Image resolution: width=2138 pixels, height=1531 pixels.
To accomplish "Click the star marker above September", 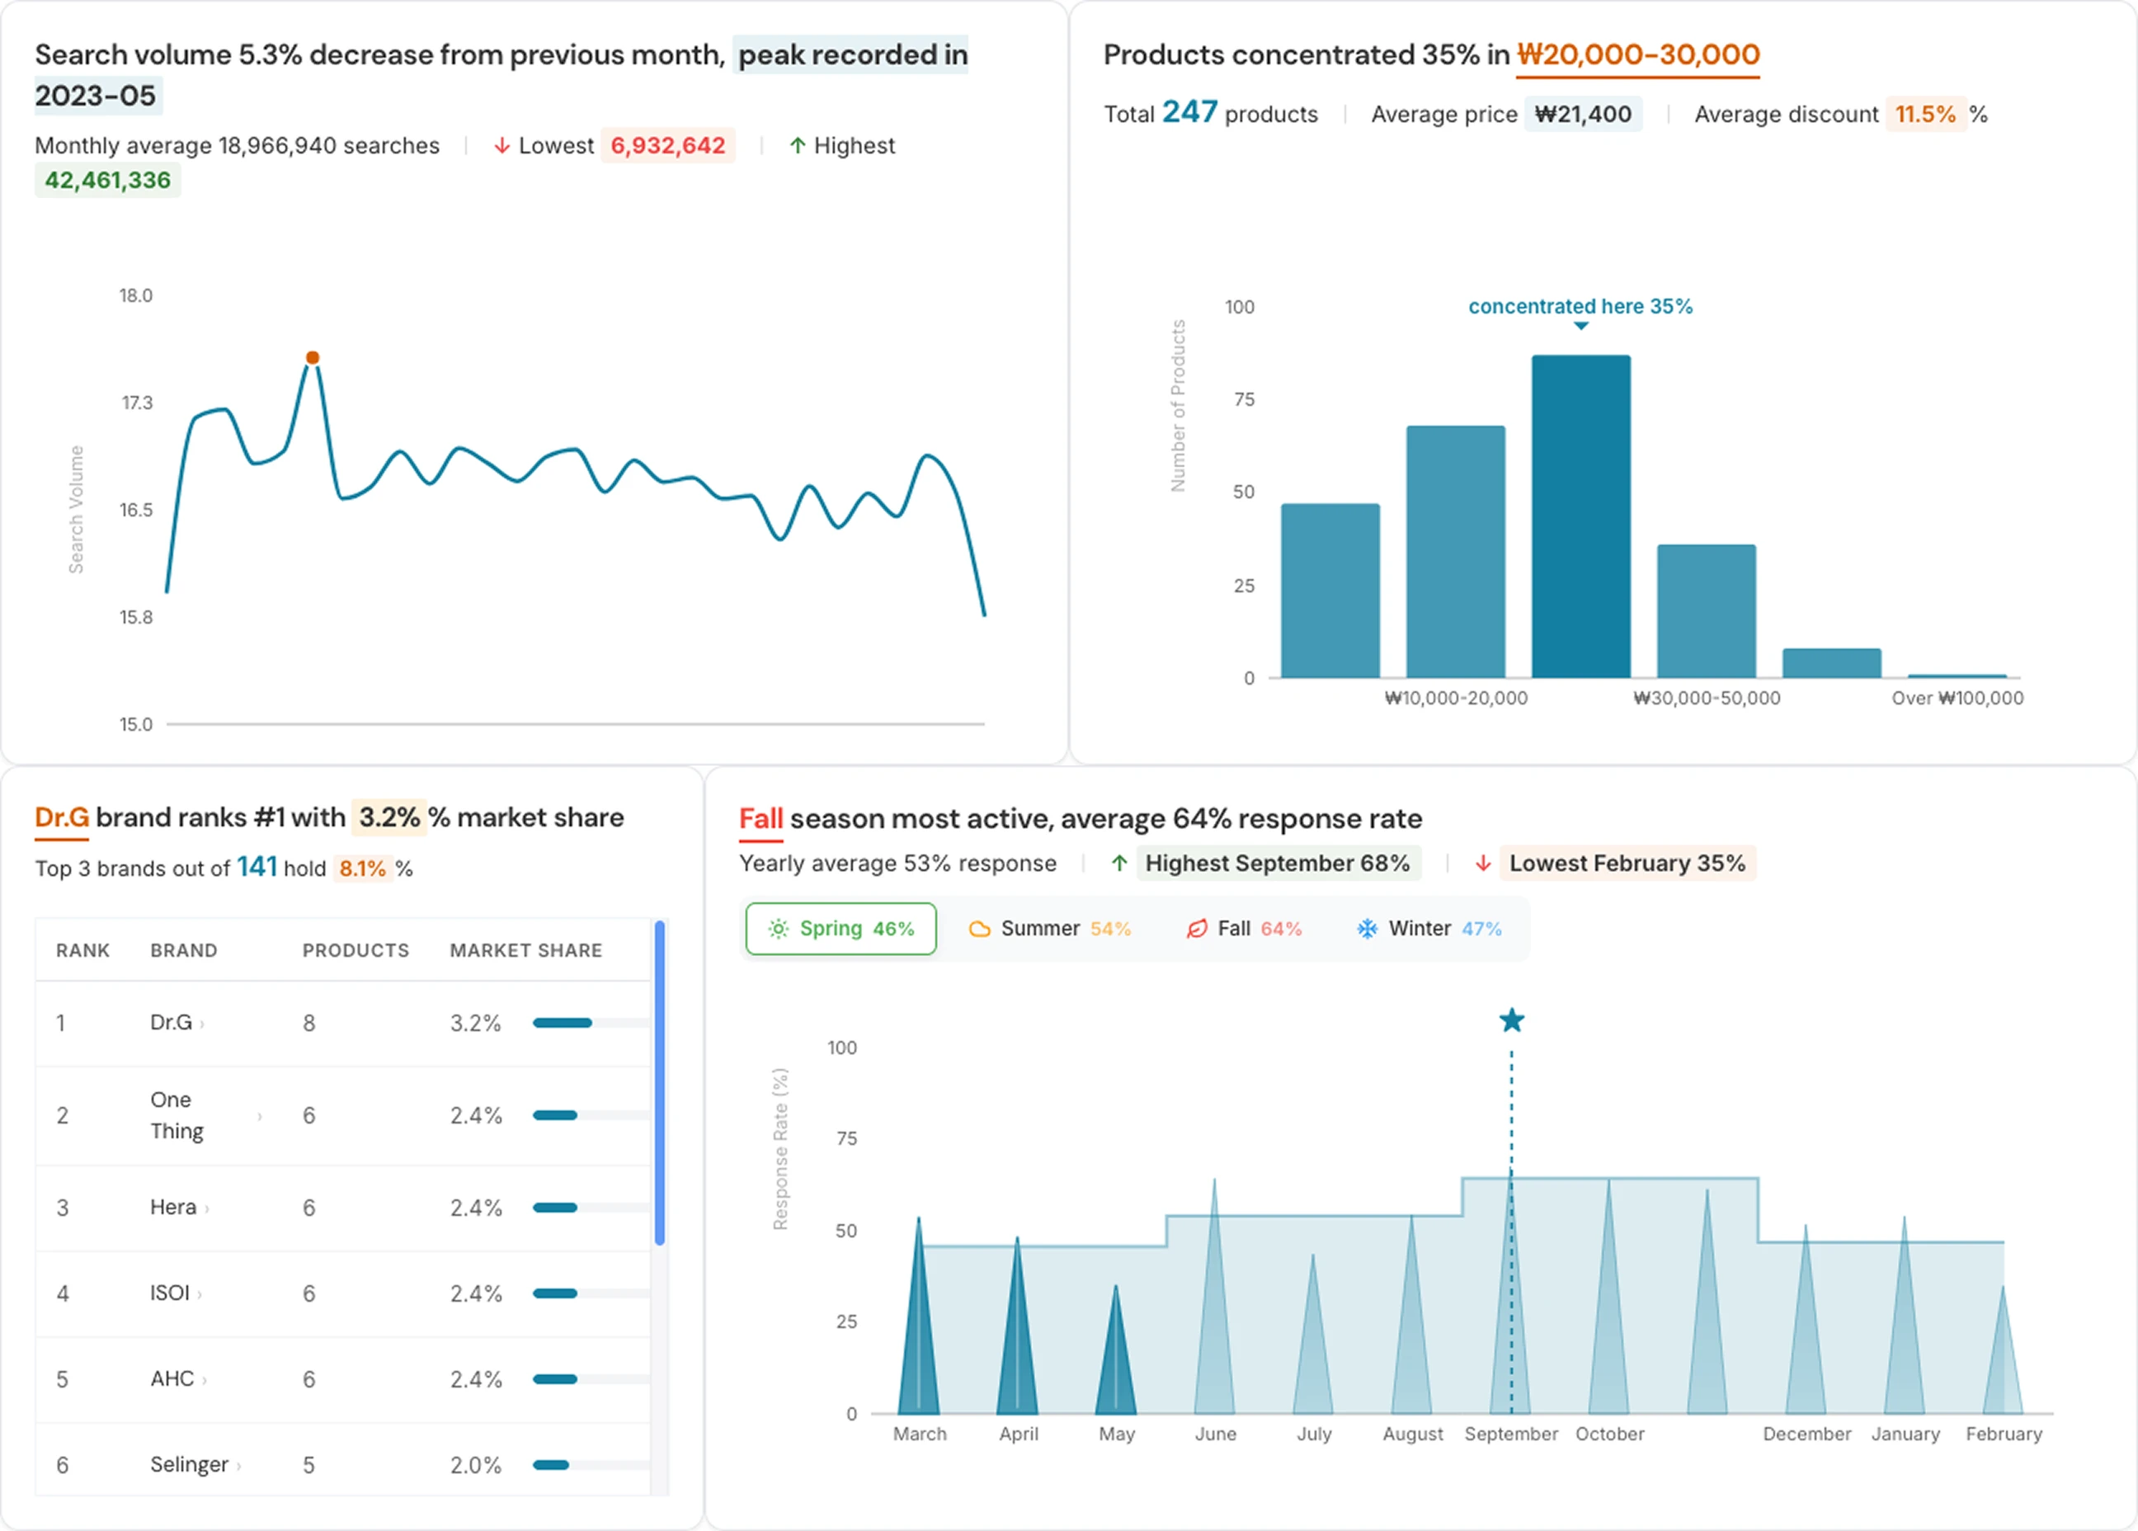I will pyautogui.click(x=1511, y=1019).
